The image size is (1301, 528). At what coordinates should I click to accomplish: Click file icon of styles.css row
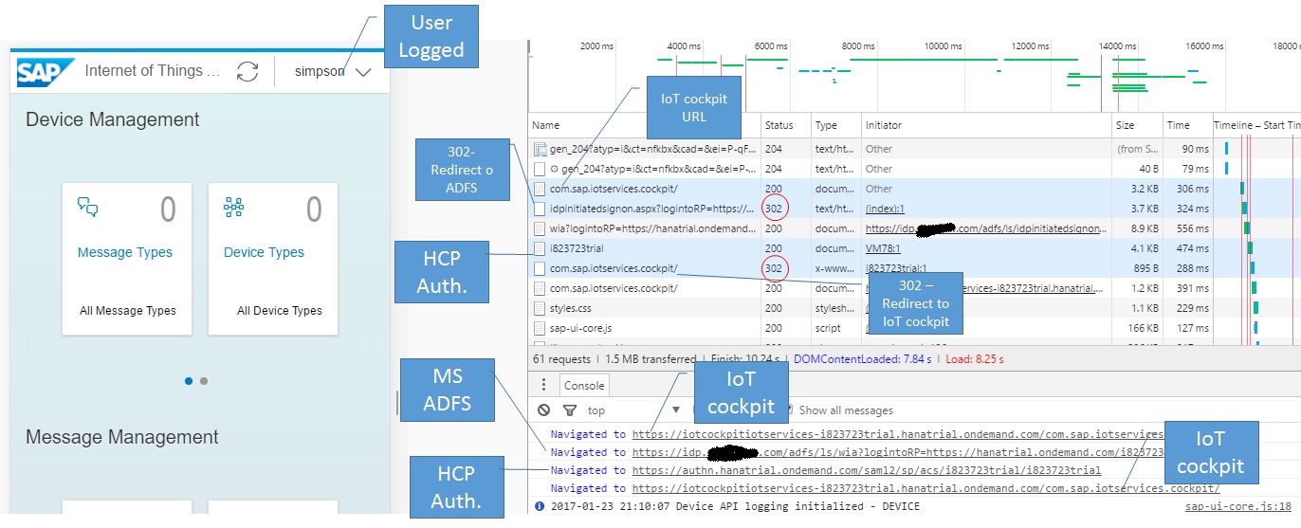click(540, 308)
